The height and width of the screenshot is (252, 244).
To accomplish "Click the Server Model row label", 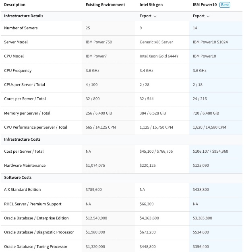I will (16, 42).
